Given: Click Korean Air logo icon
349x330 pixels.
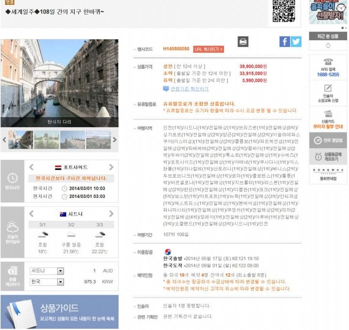Looking at the screenshot, I should click(x=168, y=252).
